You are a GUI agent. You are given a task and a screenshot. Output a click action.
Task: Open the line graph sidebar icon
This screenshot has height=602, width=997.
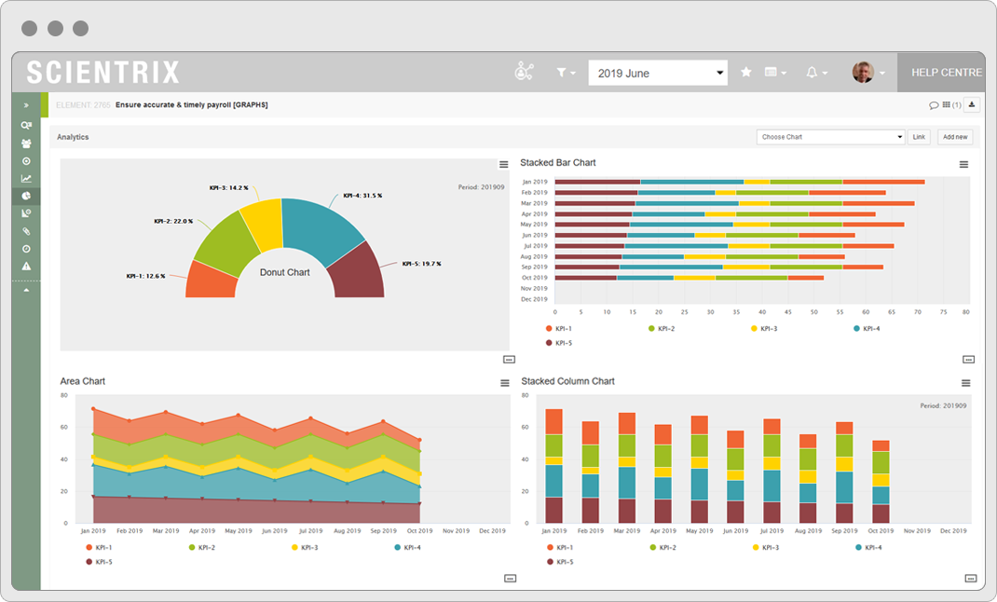click(26, 179)
